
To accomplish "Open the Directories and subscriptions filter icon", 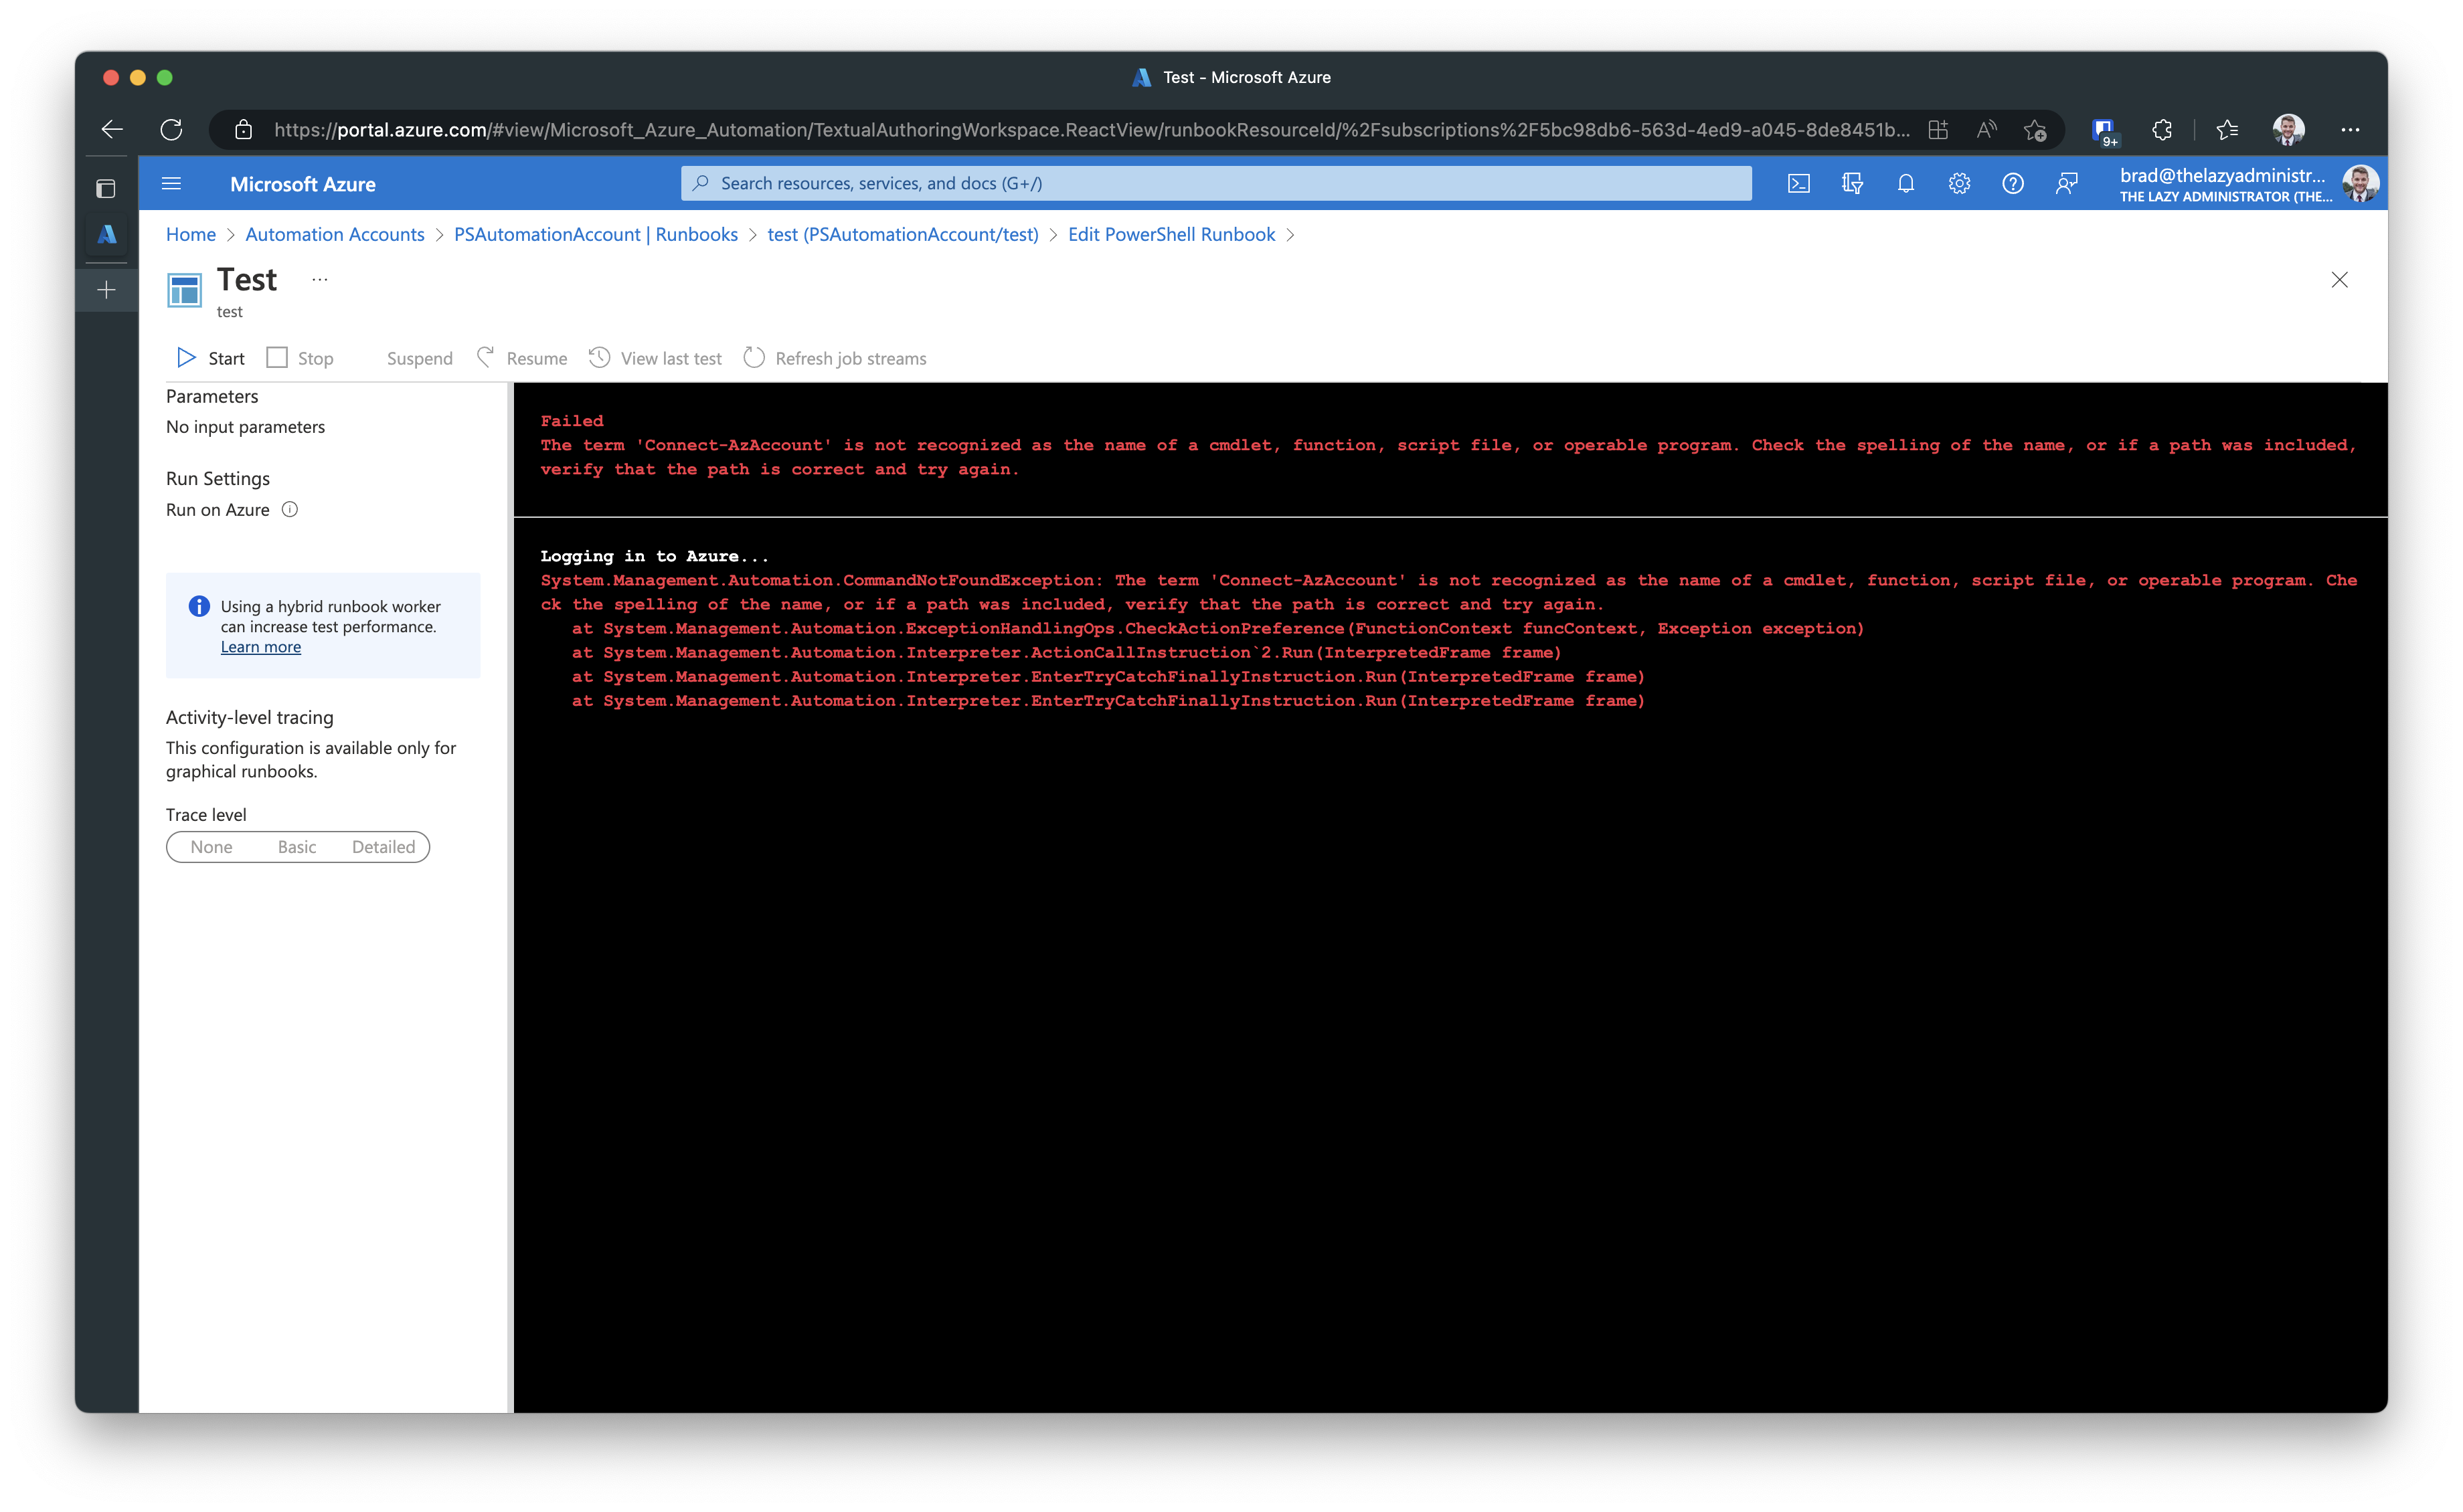I will tap(1852, 184).
